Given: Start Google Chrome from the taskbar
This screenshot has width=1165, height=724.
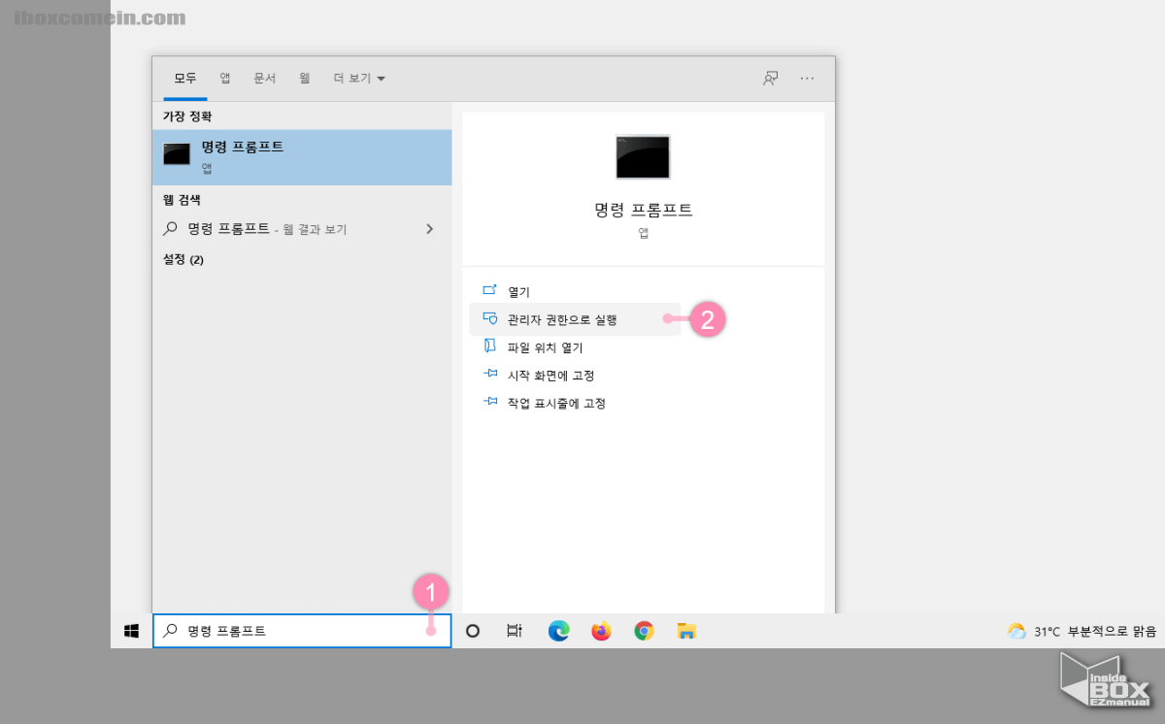Looking at the screenshot, I should coord(644,631).
